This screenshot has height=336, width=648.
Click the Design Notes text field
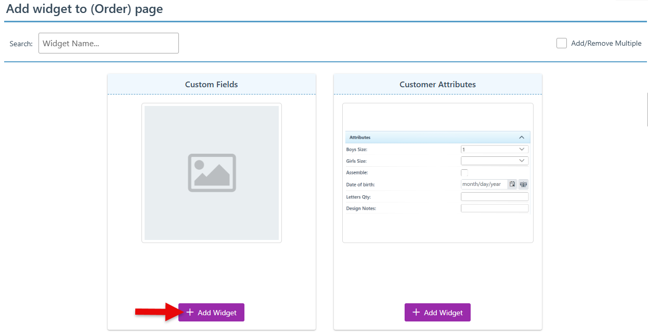coord(494,208)
